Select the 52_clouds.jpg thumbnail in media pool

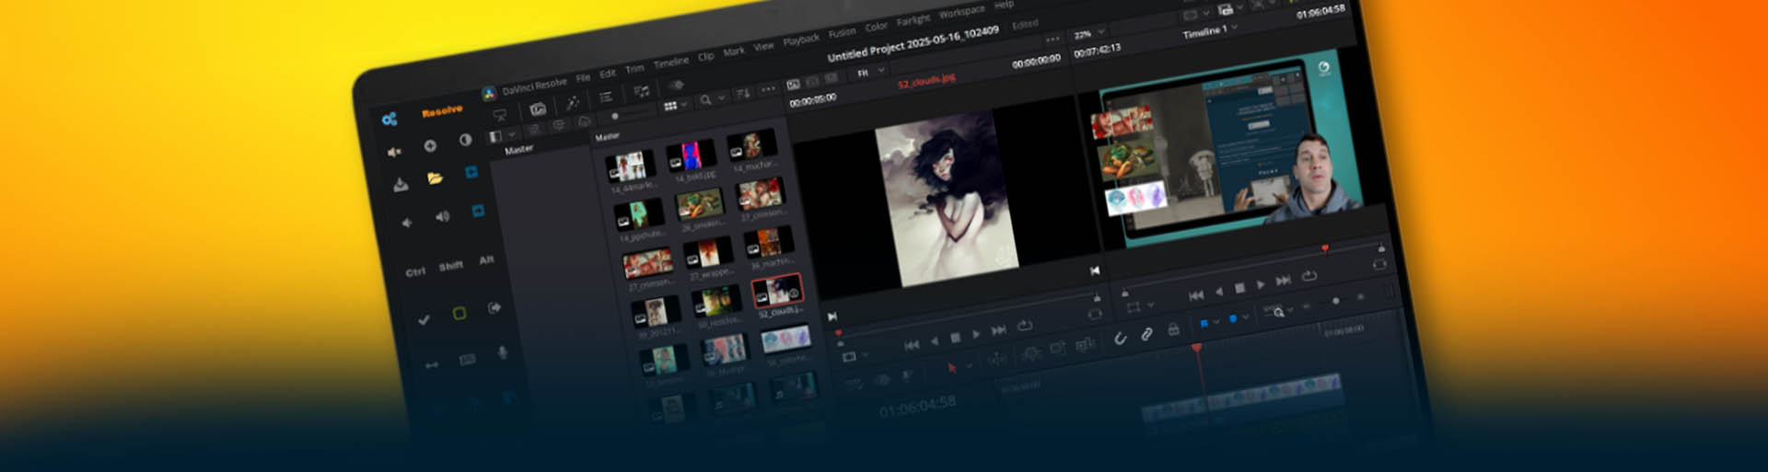point(777,292)
